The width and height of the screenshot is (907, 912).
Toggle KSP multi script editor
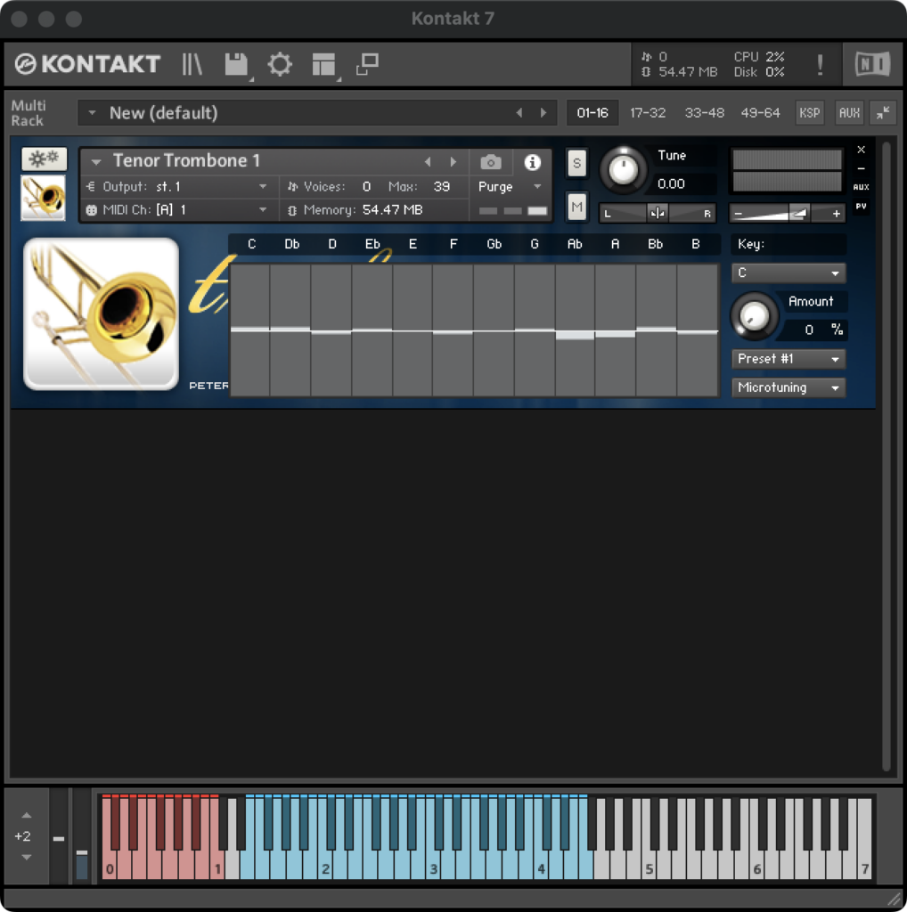[x=809, y=112]
